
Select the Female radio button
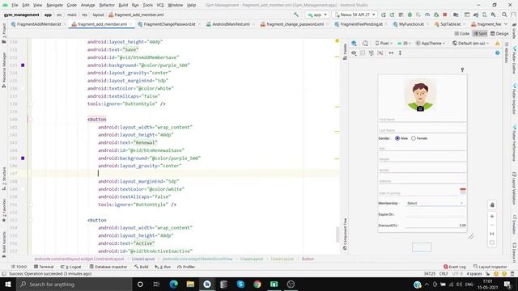coord(414,138)
